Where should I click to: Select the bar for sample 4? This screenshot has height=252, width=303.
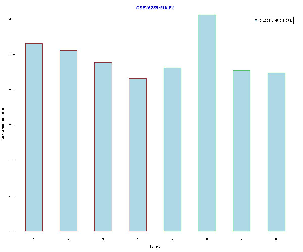138,155
